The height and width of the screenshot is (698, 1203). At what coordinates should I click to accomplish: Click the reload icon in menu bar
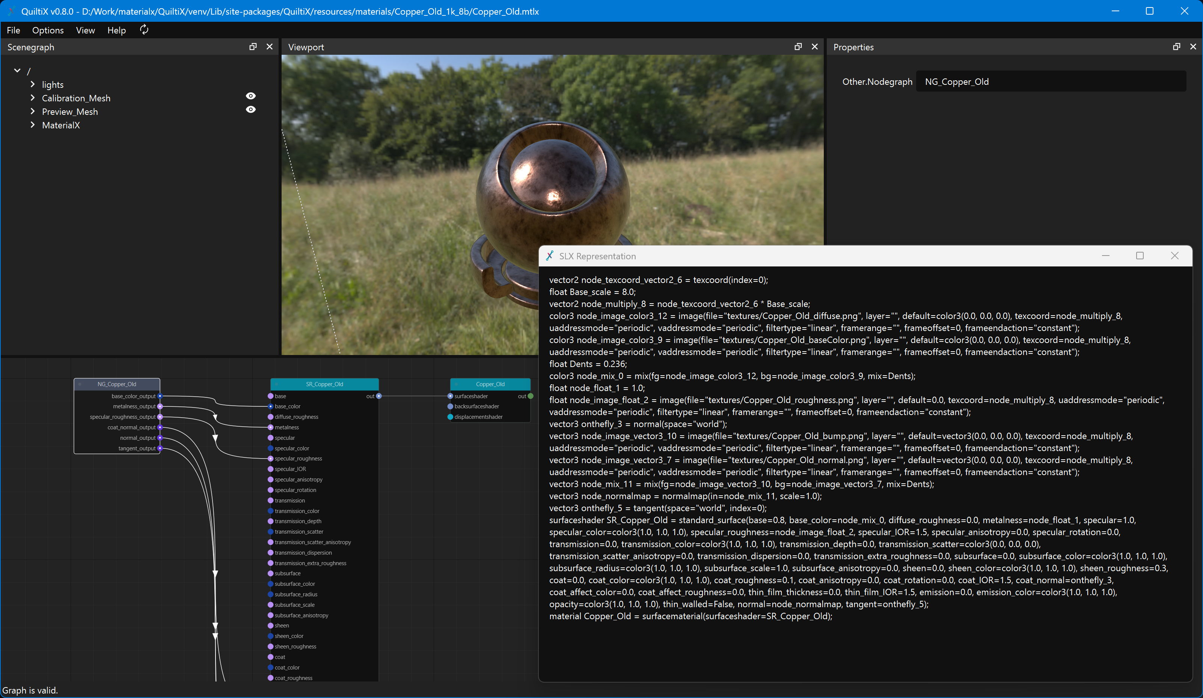coord(144,30)
